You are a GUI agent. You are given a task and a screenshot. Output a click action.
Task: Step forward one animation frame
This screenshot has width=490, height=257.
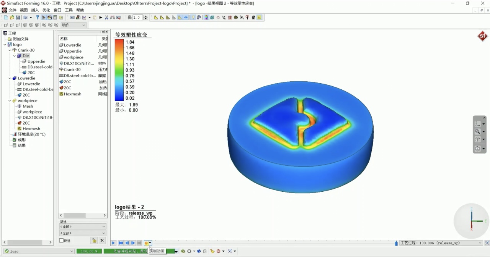133,243
